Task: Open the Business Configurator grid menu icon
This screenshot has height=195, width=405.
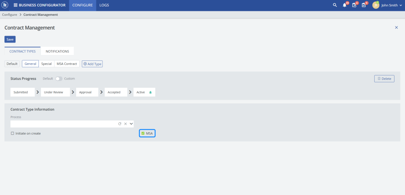Action: (x=15, y=5)
